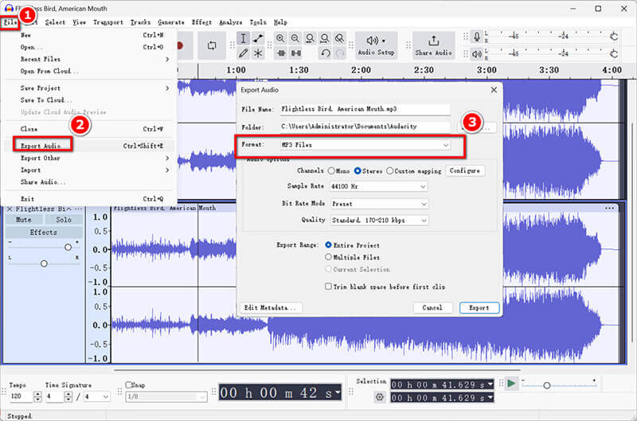Open time signature denominator dropdown

click(x=97, y=396)
